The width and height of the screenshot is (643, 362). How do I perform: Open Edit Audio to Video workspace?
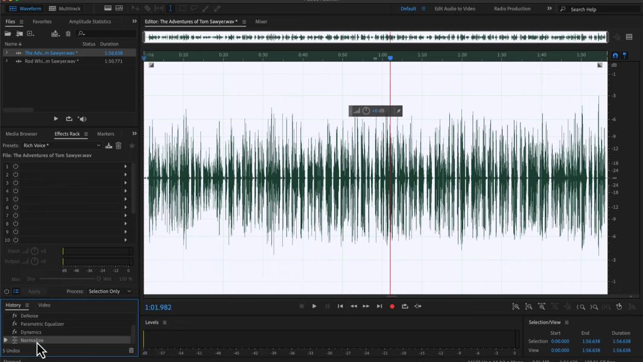click(455, 8)
